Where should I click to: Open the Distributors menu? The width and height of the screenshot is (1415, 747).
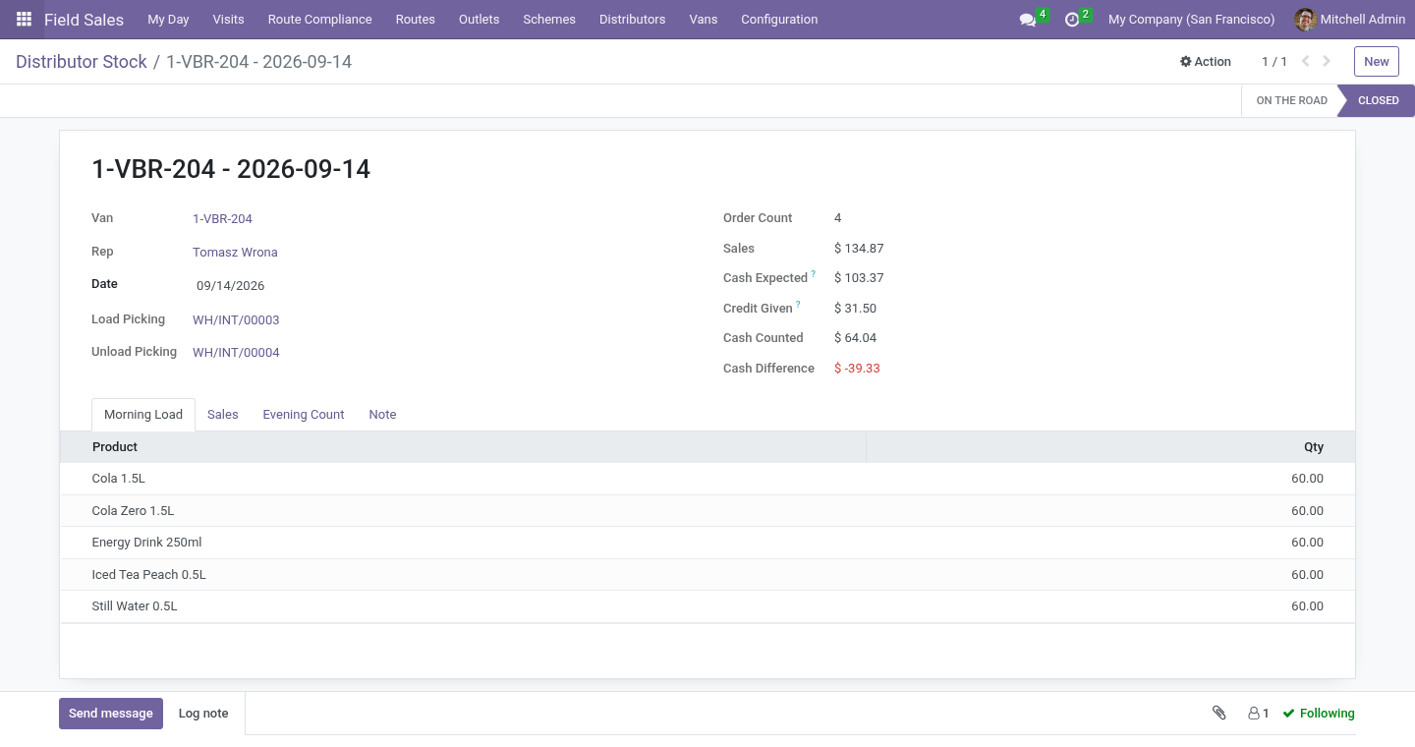point(632,20)
